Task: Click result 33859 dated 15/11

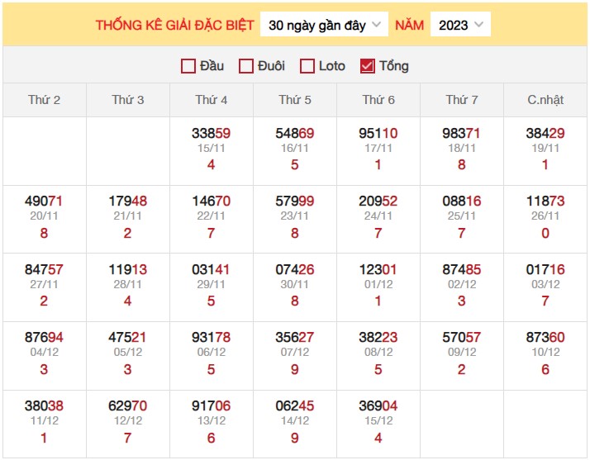Action: pyautogui.click(x=211, y=133)
